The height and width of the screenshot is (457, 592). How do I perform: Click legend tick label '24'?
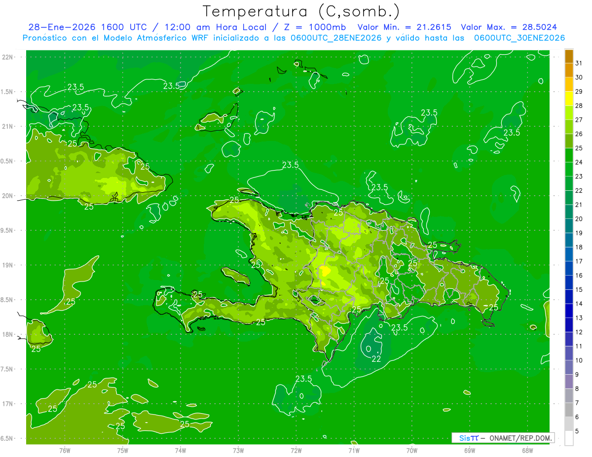579,162
